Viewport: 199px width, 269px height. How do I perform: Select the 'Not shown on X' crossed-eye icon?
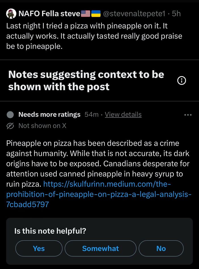click(x=10, y=126)
